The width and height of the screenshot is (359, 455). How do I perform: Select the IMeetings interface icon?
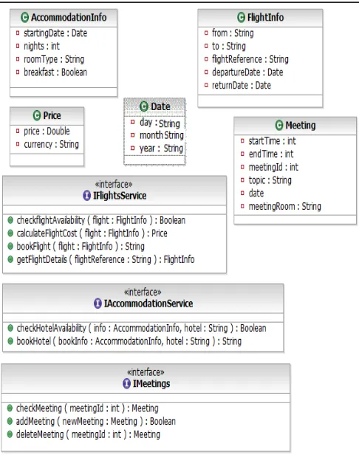[x=126, y=383]
